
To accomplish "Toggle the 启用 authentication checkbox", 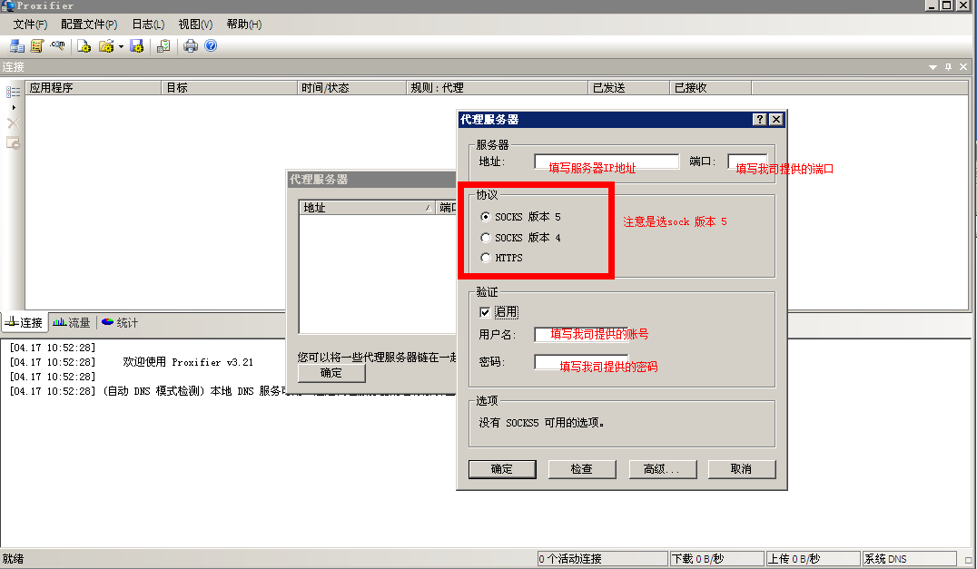I will tap(485, 312).
